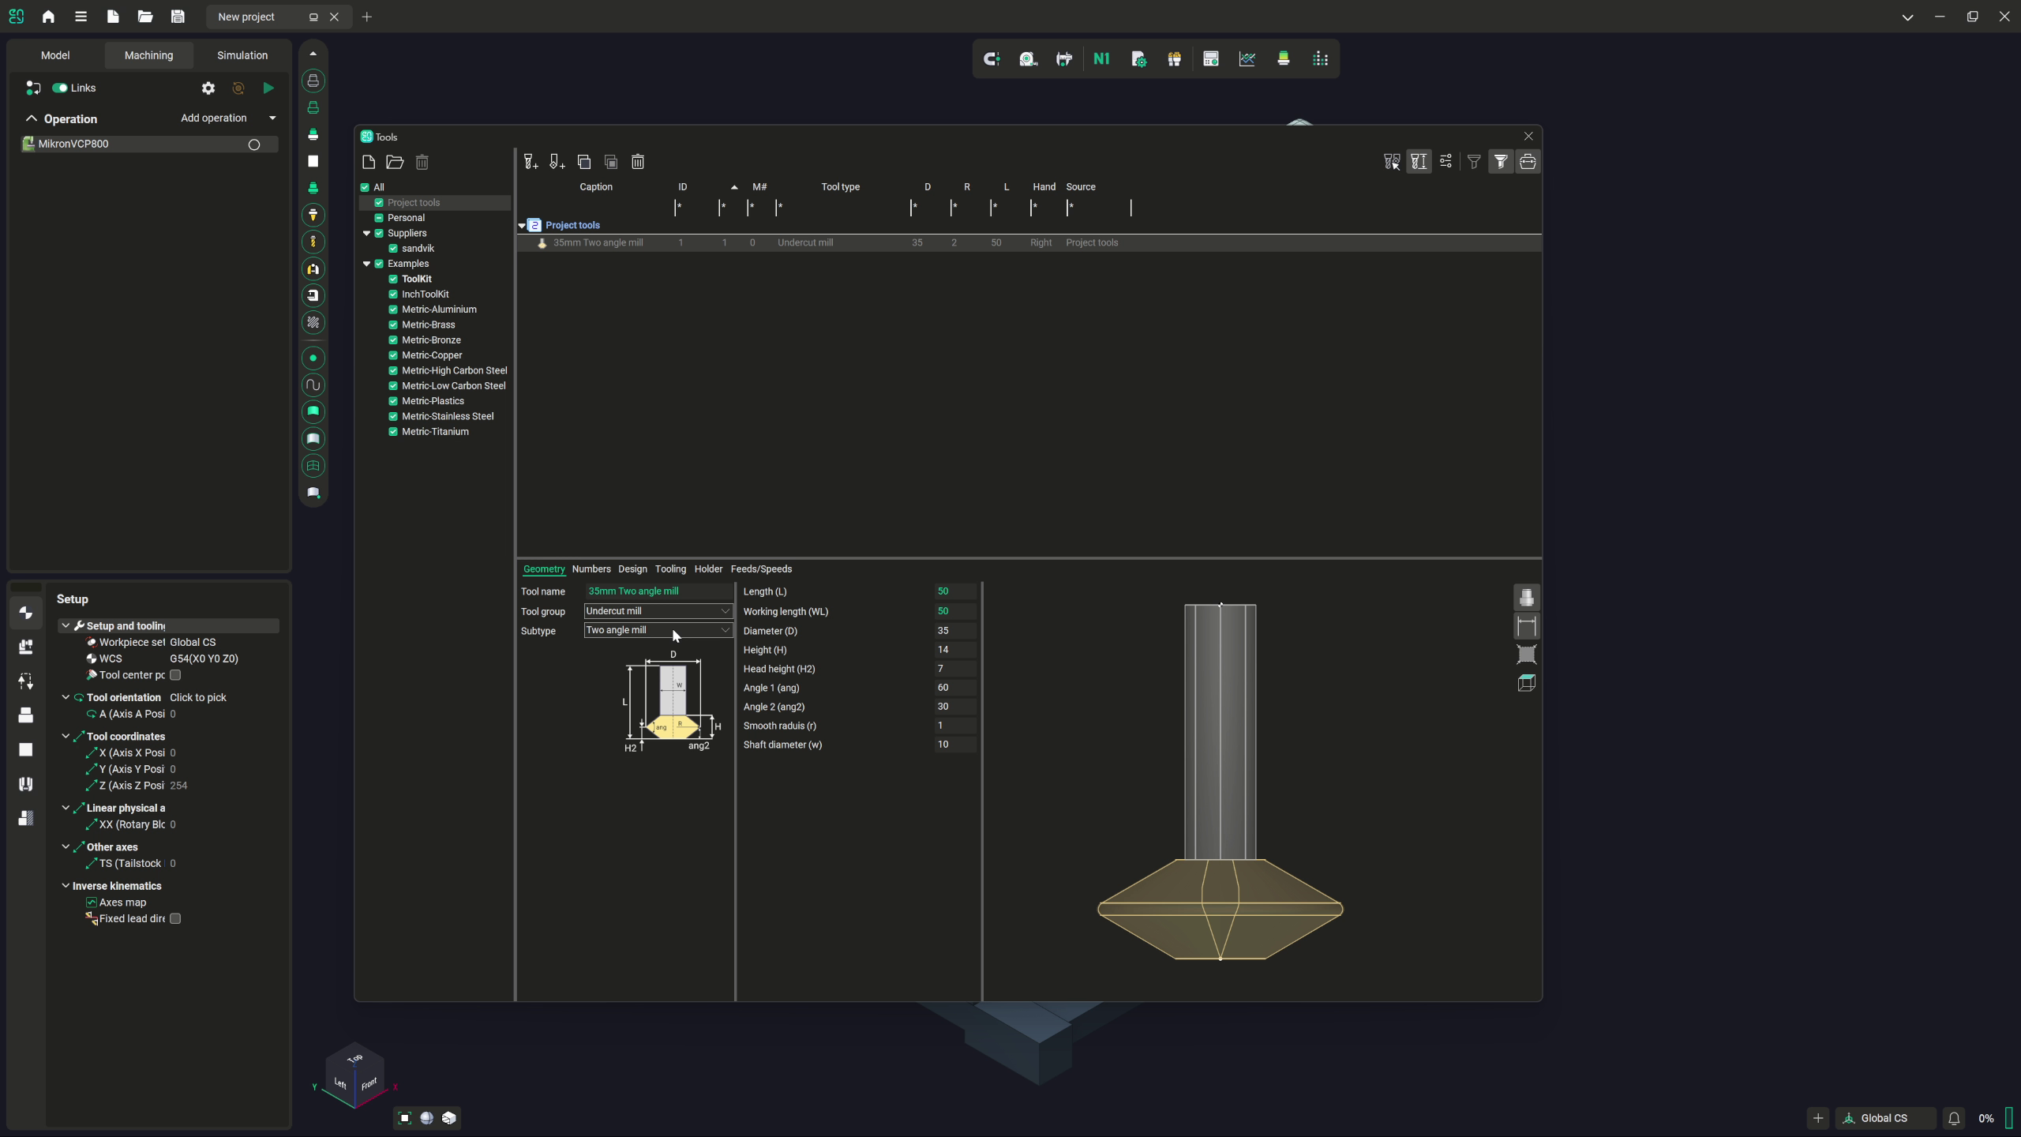
Task: Click the home icon in title bar
Action: coord(48,17)
